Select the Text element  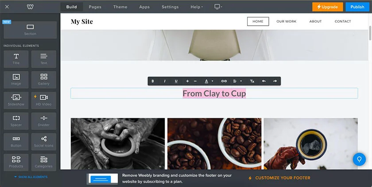(x=44, y=59)
